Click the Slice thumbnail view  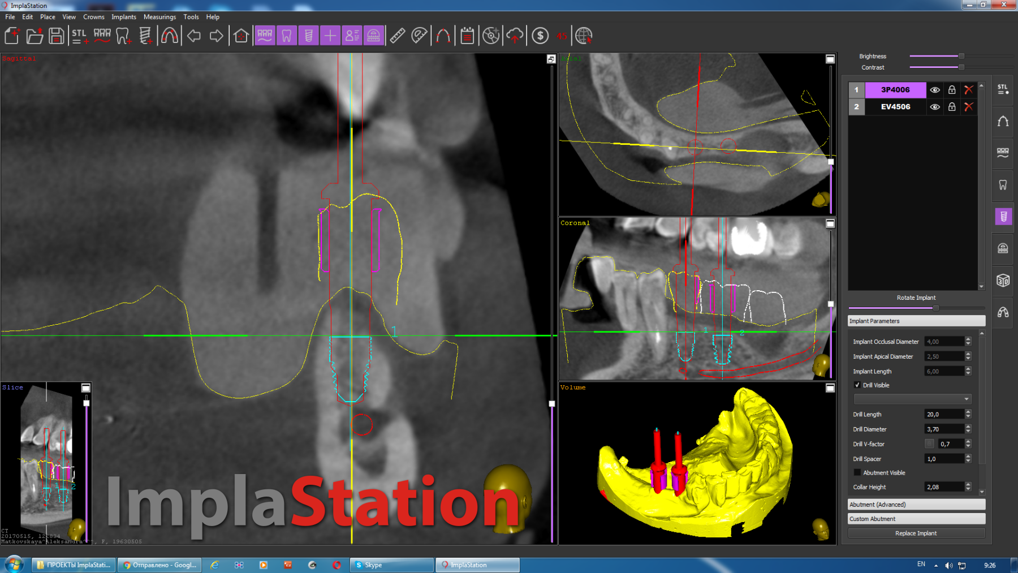[x=46, y=463]
